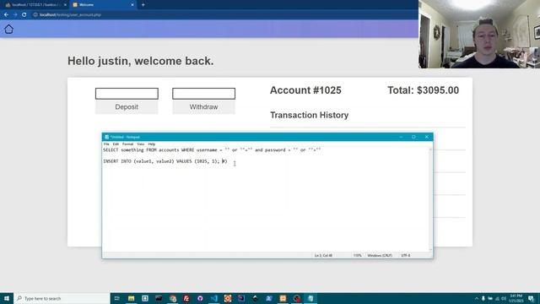The height and width of the screenshot is (304, 540).
Task: Open Visual Studio Code from the taskbar
Action: point(213,298)
